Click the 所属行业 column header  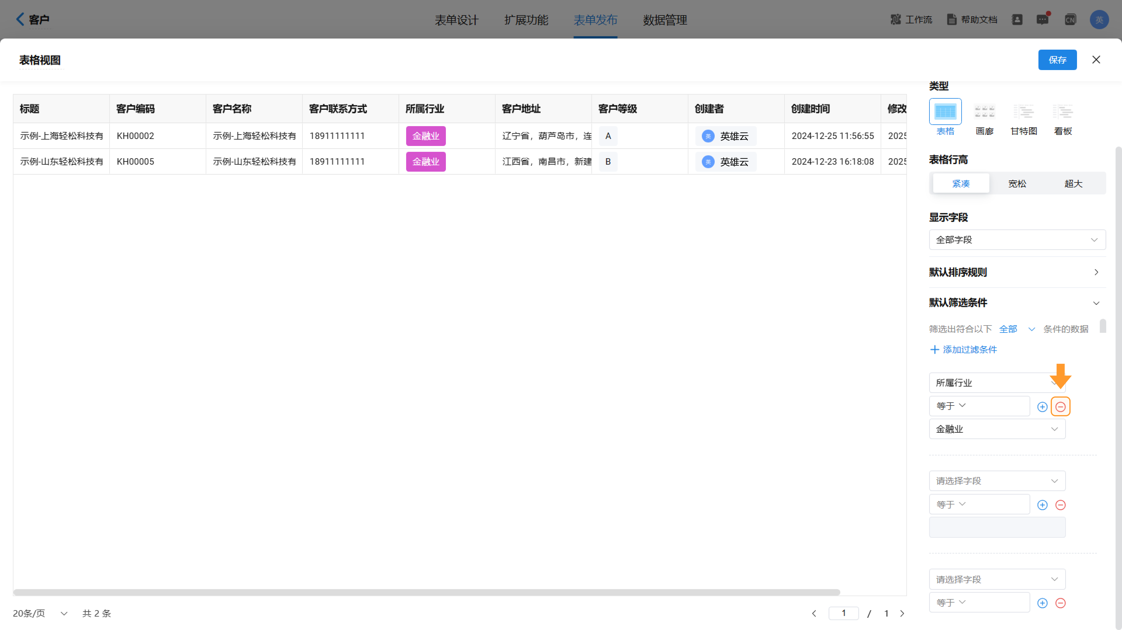(447, 109)
